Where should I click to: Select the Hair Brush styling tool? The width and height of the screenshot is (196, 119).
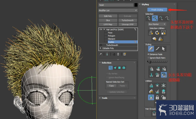151,49
